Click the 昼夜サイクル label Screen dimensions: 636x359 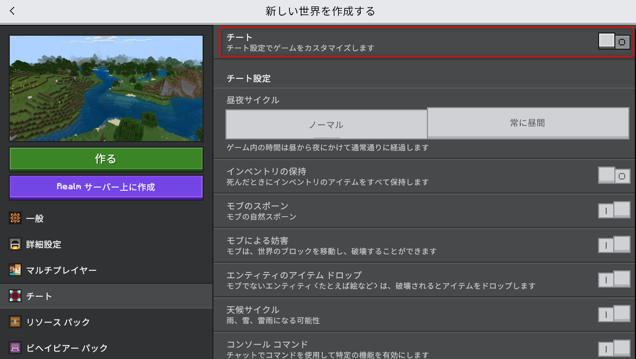[252, 100]
